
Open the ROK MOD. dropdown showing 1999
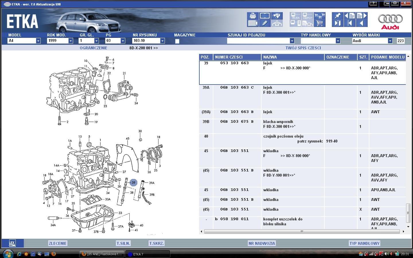click(71, 41)
